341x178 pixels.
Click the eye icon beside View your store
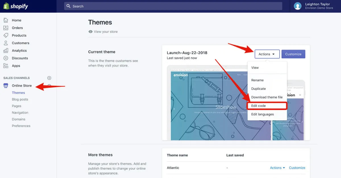pos(90,32)
